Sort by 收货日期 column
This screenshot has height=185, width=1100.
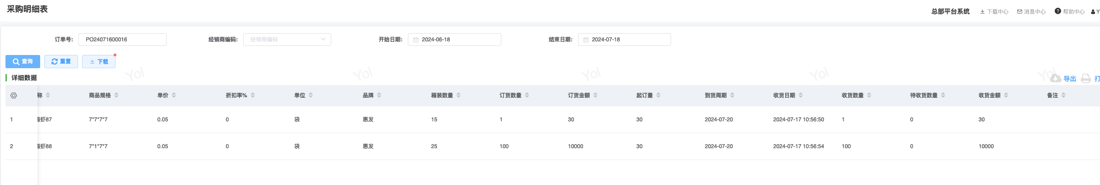click(x=801, y=95)
